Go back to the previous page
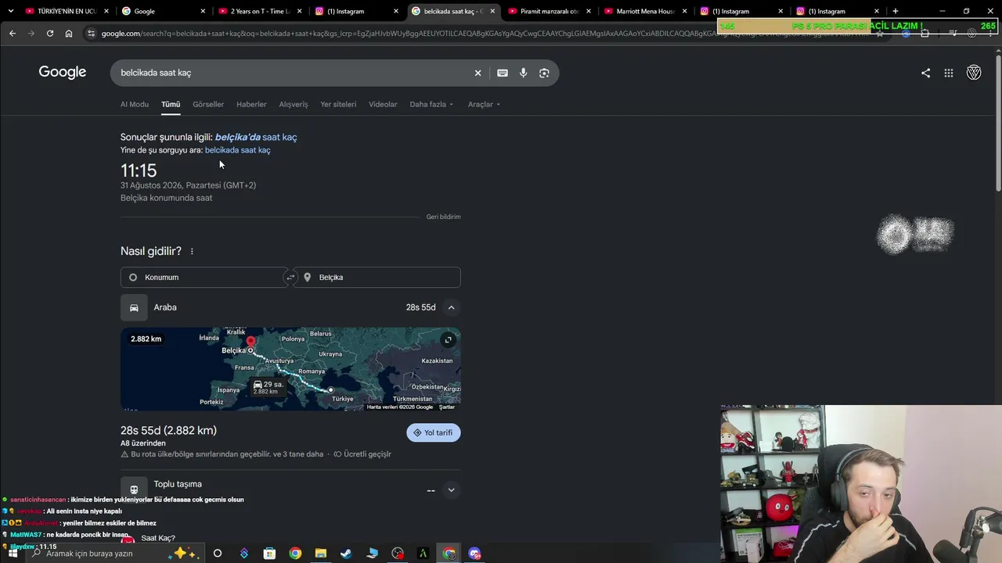 pyautogui.click(x=13, y=34)
